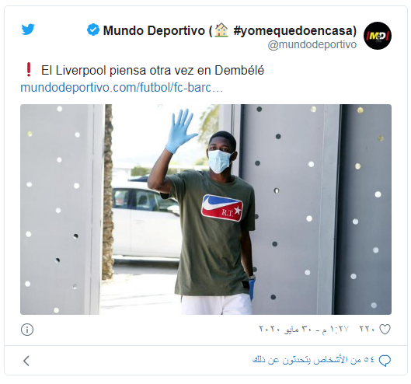
Task: Click the blue verified badge
Action: tap(93, 30)
